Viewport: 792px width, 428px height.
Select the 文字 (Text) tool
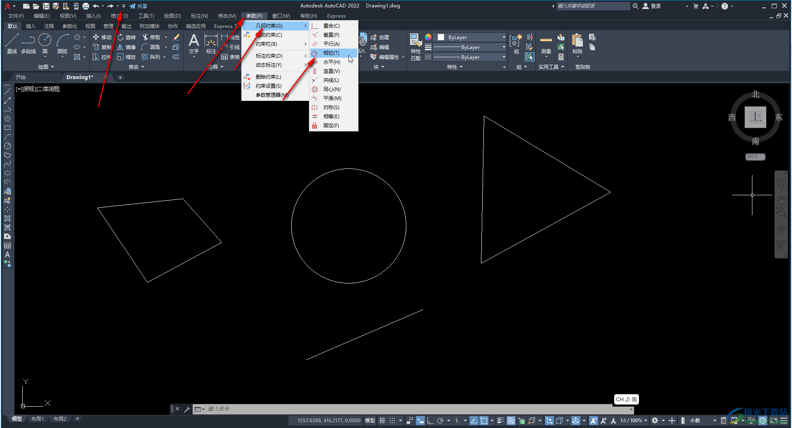pos(194,44)
